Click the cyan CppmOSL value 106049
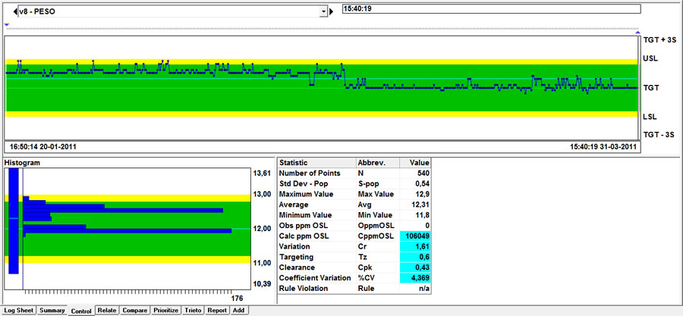The height and width of the screenshot is (316, 683). [416, 236]
